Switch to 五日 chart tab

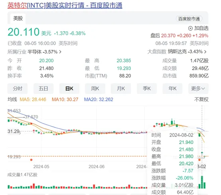point(43,89)
